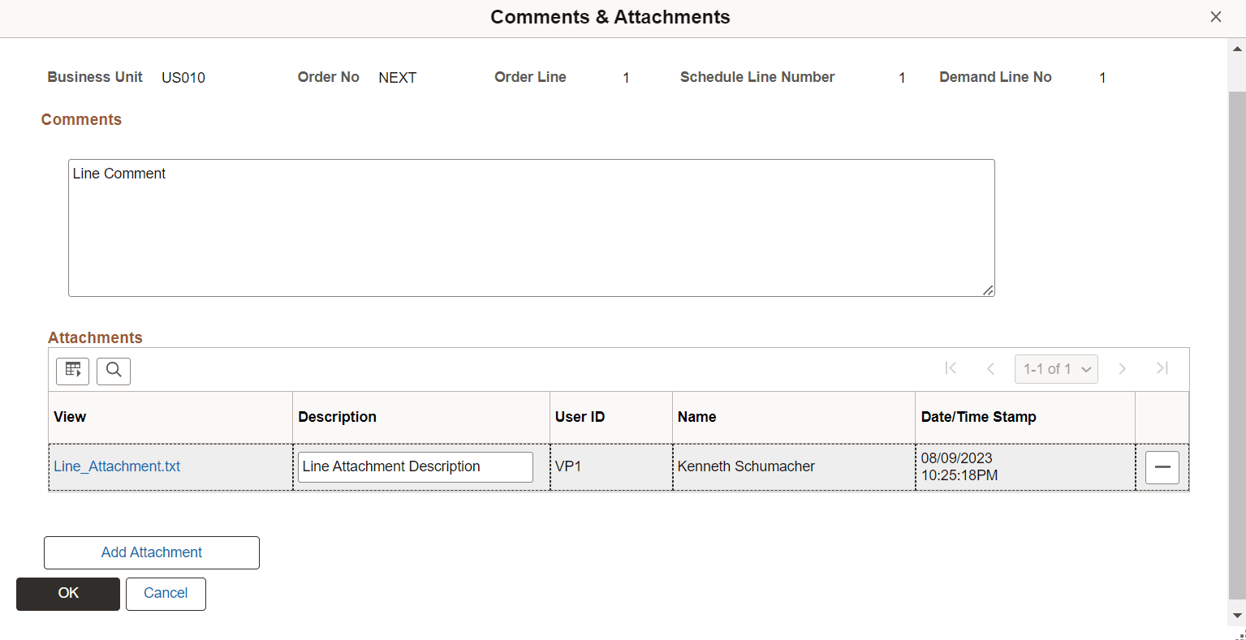This screenshot has width=1246, height=640.
Task: Jump to the first page of attachments
Action: click(x=951, y=368)
